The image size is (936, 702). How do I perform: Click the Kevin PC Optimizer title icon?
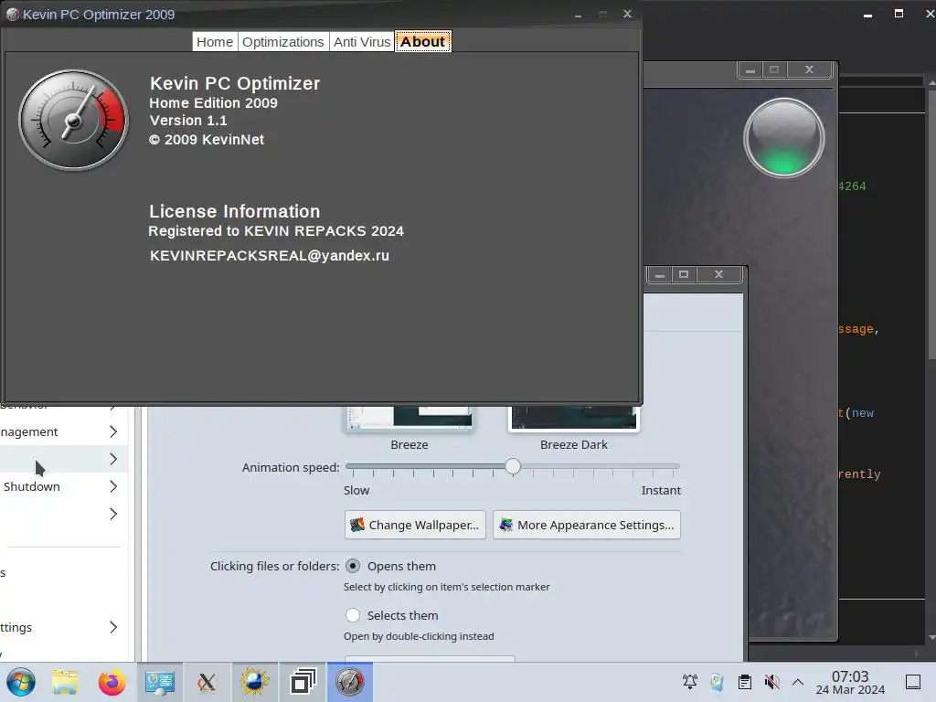tap(13, 15)
